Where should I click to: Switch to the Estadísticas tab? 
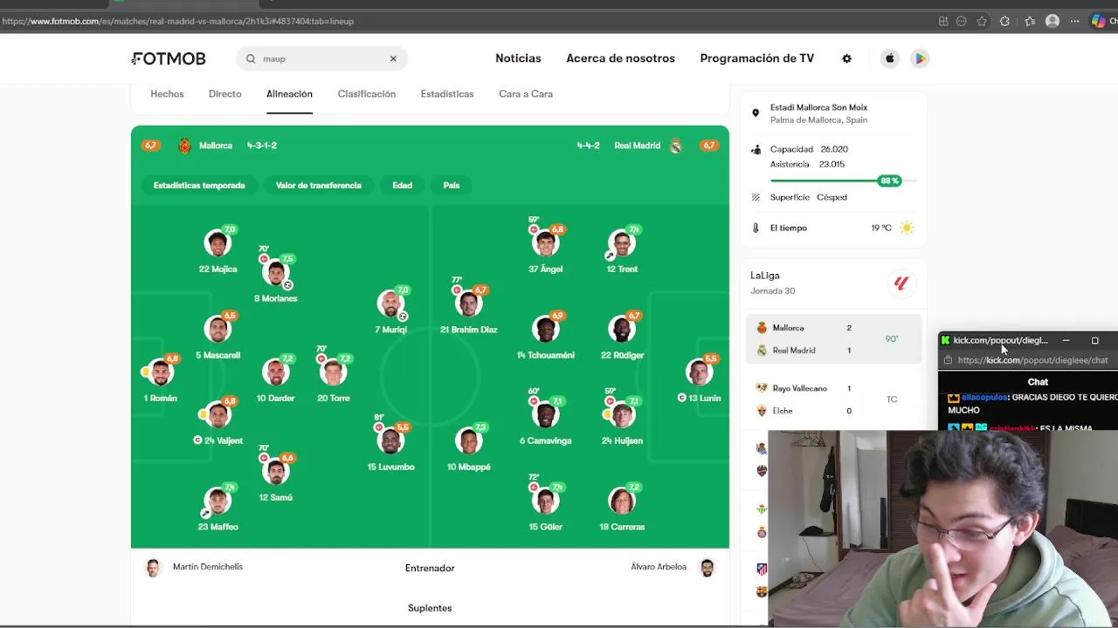click(x=447, y=94)
